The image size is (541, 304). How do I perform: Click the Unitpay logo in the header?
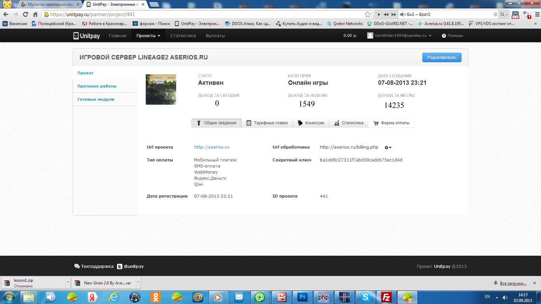pyautogui.click(x=87, y=35)
